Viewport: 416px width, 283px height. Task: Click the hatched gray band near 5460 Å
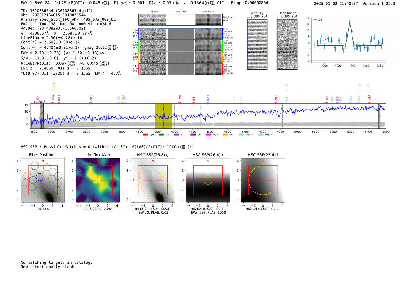379,116
